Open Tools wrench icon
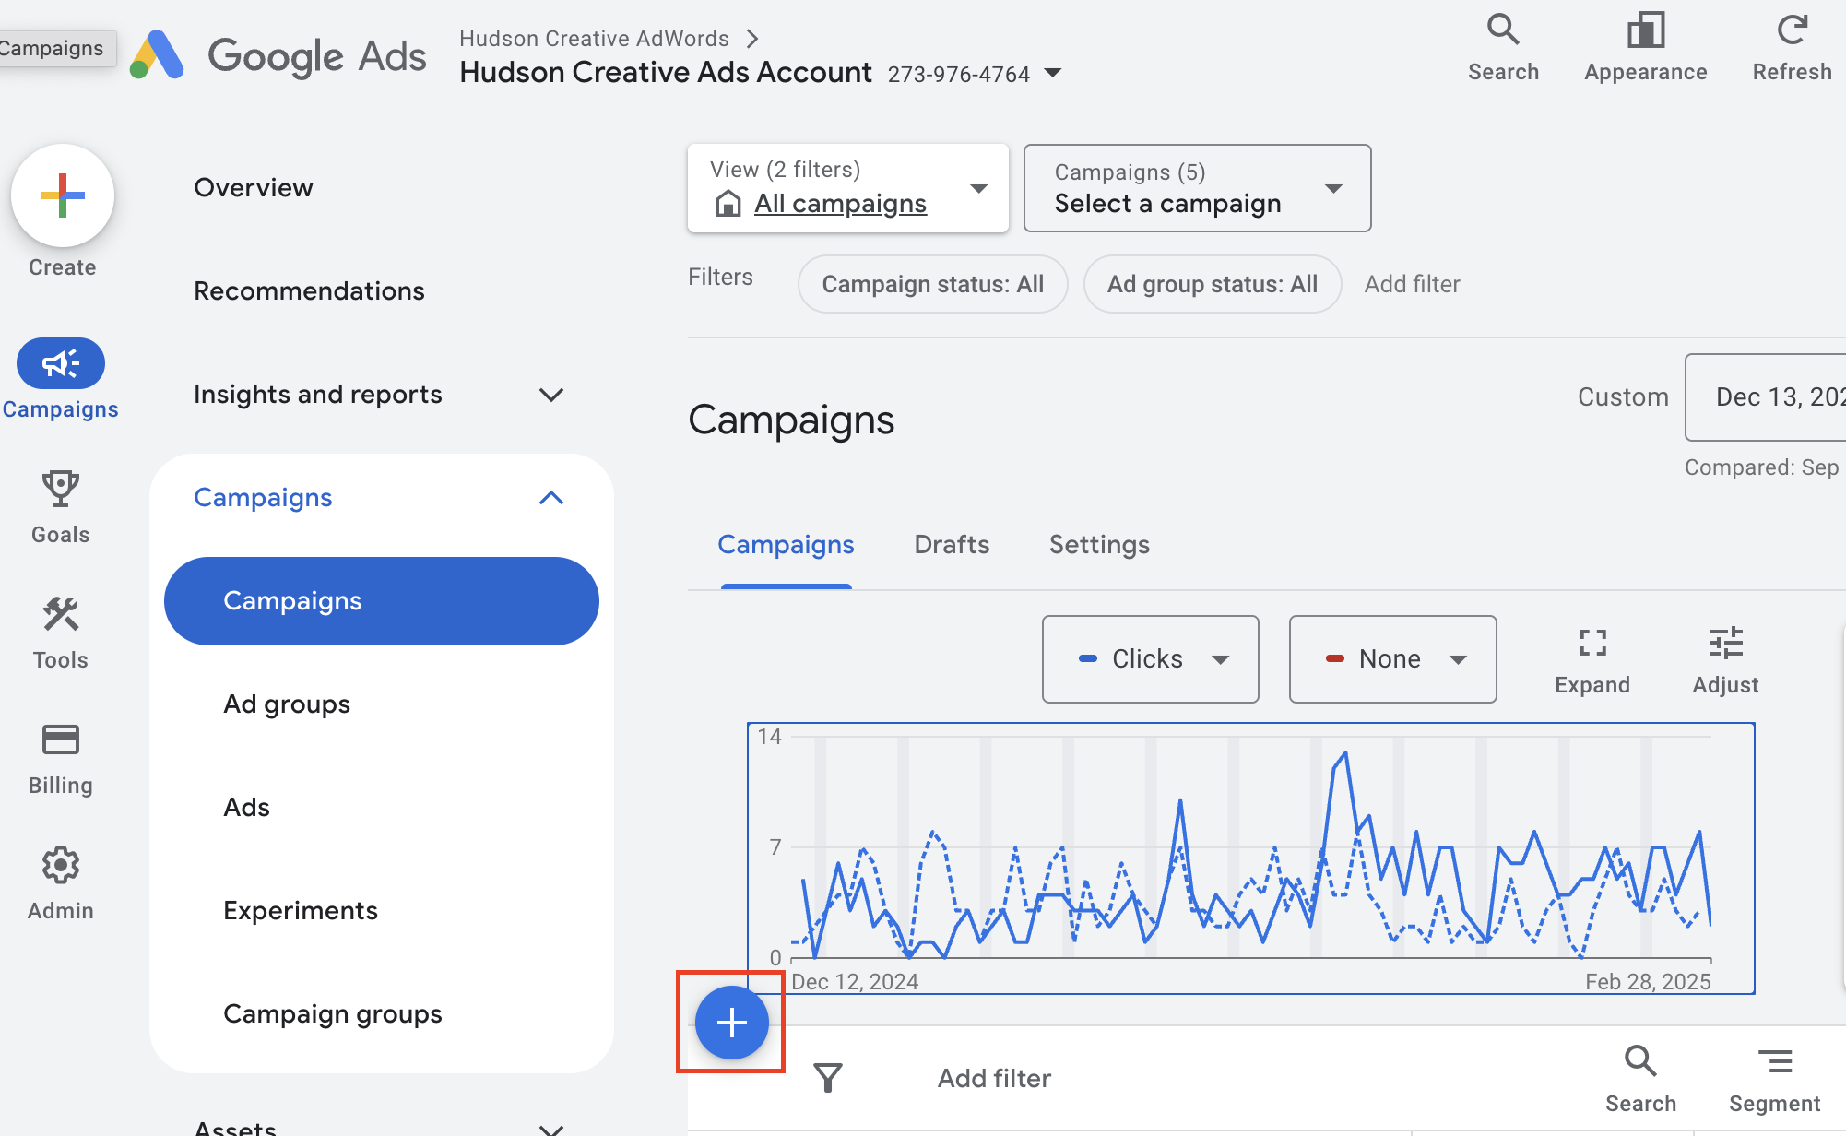Viewport: 1846px width, 1136px height. [x=61, y=614]
